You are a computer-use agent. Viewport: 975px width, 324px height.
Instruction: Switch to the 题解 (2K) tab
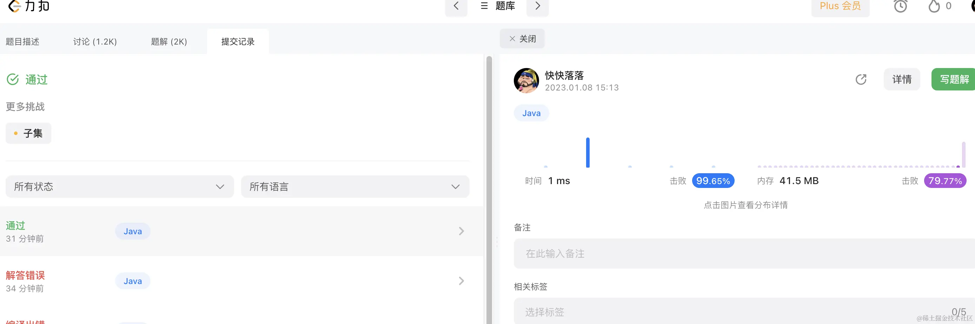click(169, 42)
